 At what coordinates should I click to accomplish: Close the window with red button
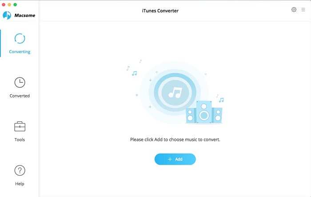(4, 4)
